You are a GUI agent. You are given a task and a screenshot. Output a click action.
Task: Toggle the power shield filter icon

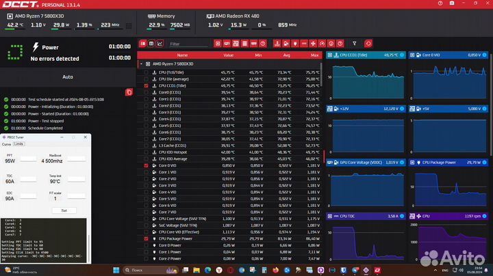coord(295,44)
